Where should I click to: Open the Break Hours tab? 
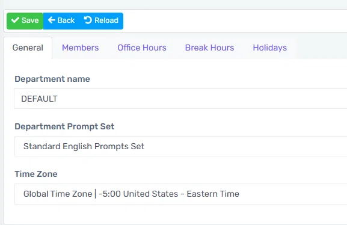pyautogui.click(x=209, y=48)
